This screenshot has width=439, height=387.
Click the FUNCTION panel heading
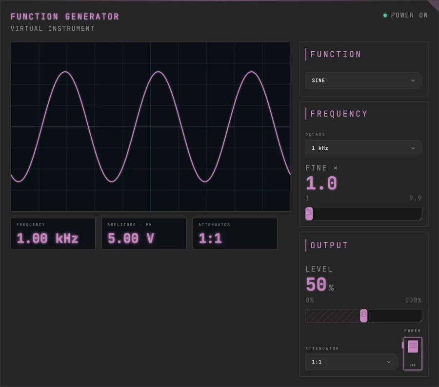click(x=336, y=54)
